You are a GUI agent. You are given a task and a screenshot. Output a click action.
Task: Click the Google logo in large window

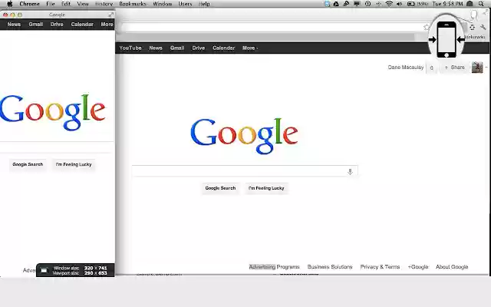point(244,136)
